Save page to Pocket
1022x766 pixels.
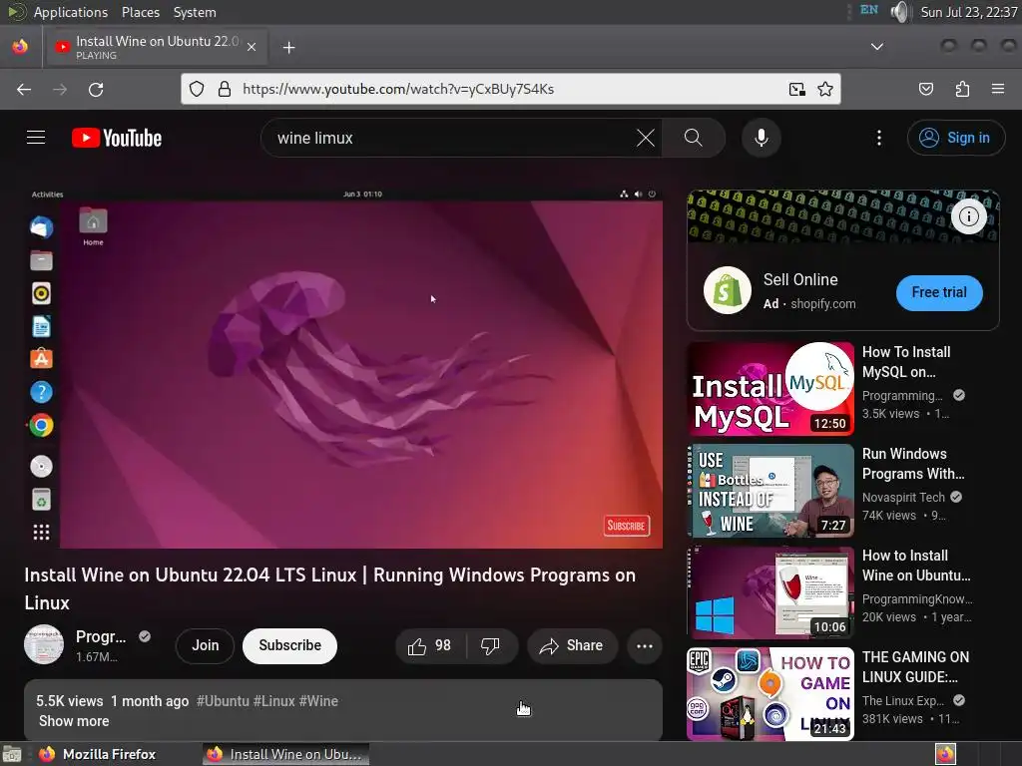[926, 89]
